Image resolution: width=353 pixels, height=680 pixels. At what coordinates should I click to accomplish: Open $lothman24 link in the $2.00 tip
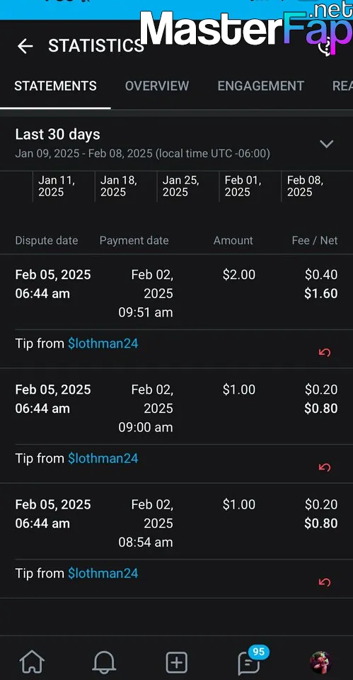click(x=103, y=344)
